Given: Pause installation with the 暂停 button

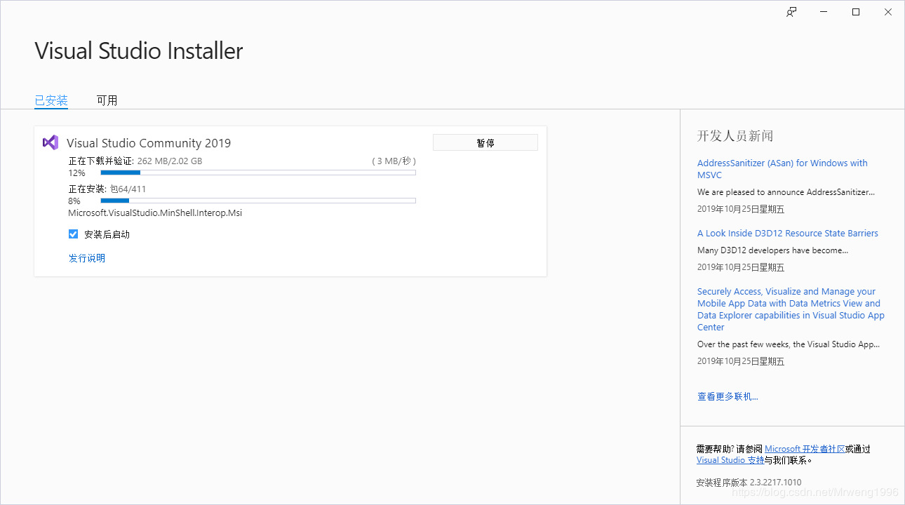Looking at the screenshot, I should click(x=485, y=142).
